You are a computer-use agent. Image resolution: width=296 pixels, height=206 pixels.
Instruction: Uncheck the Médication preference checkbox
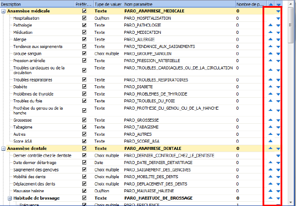coord(84,32)
